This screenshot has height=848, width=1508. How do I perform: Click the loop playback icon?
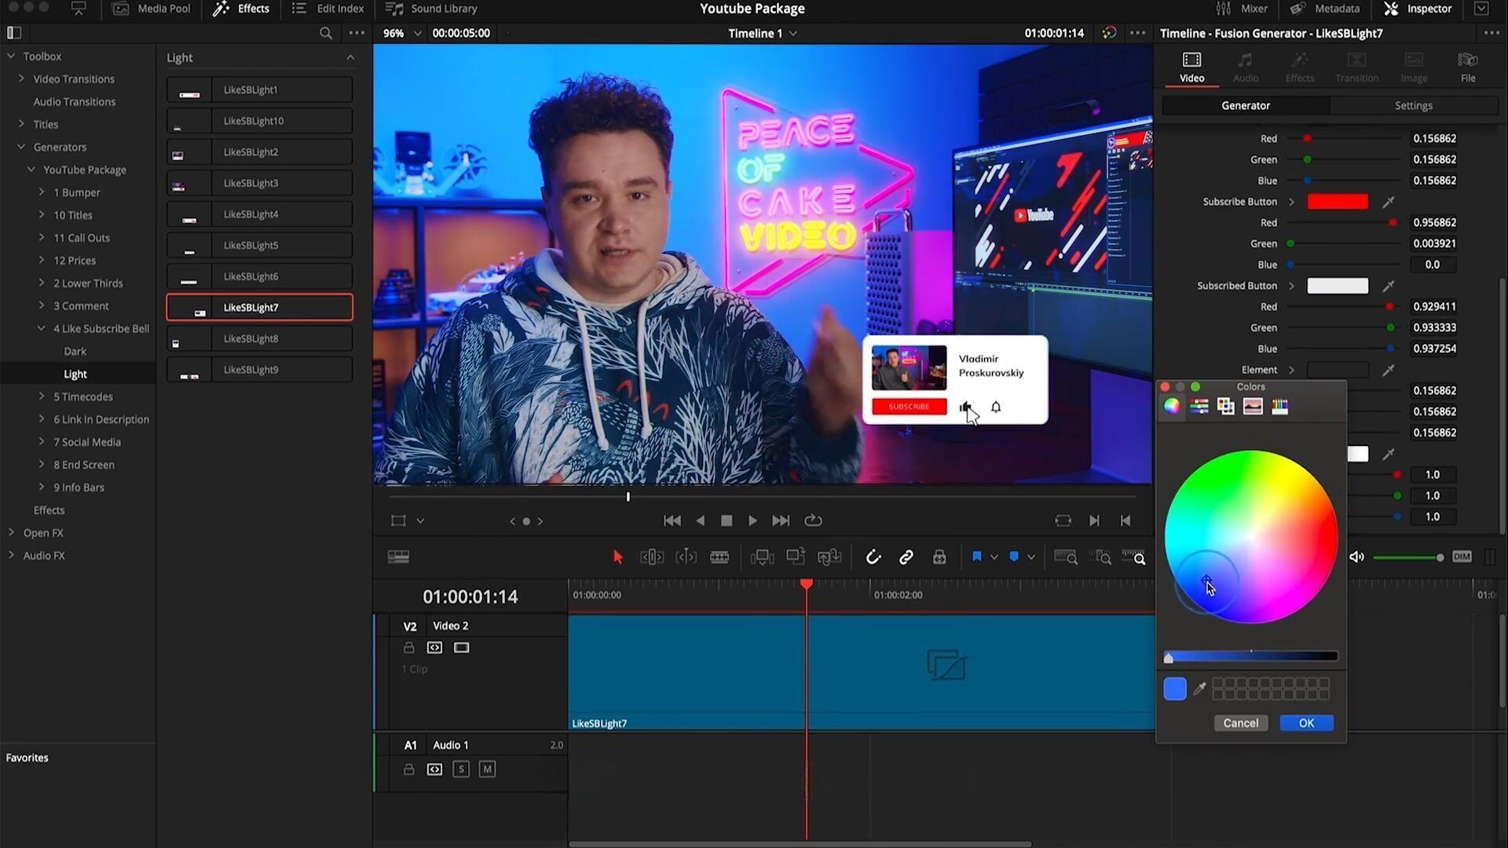(x=813, y=521)
